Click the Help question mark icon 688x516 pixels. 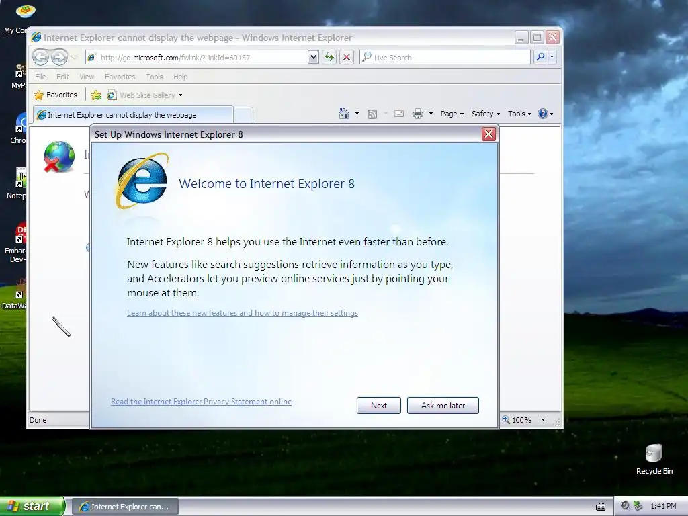point(543,114)
